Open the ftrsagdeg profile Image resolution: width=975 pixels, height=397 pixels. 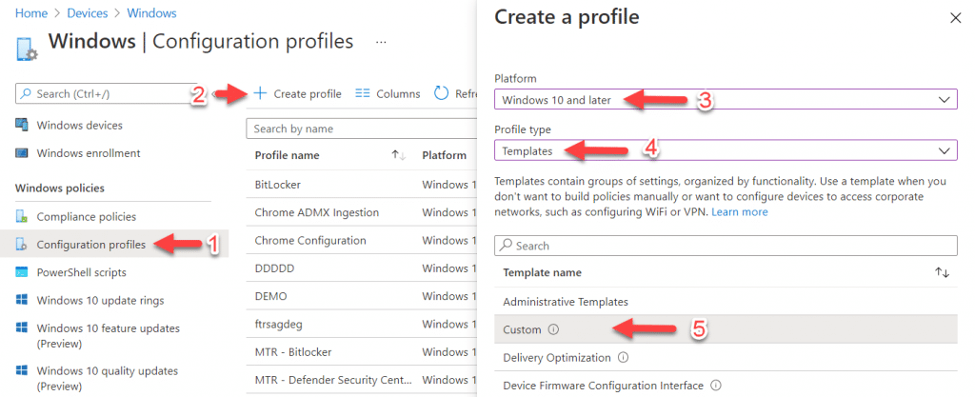pyautogui.click(x=279, y=325)
